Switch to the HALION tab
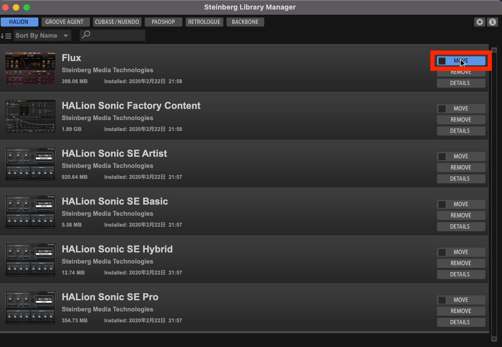 pos(19,22)
